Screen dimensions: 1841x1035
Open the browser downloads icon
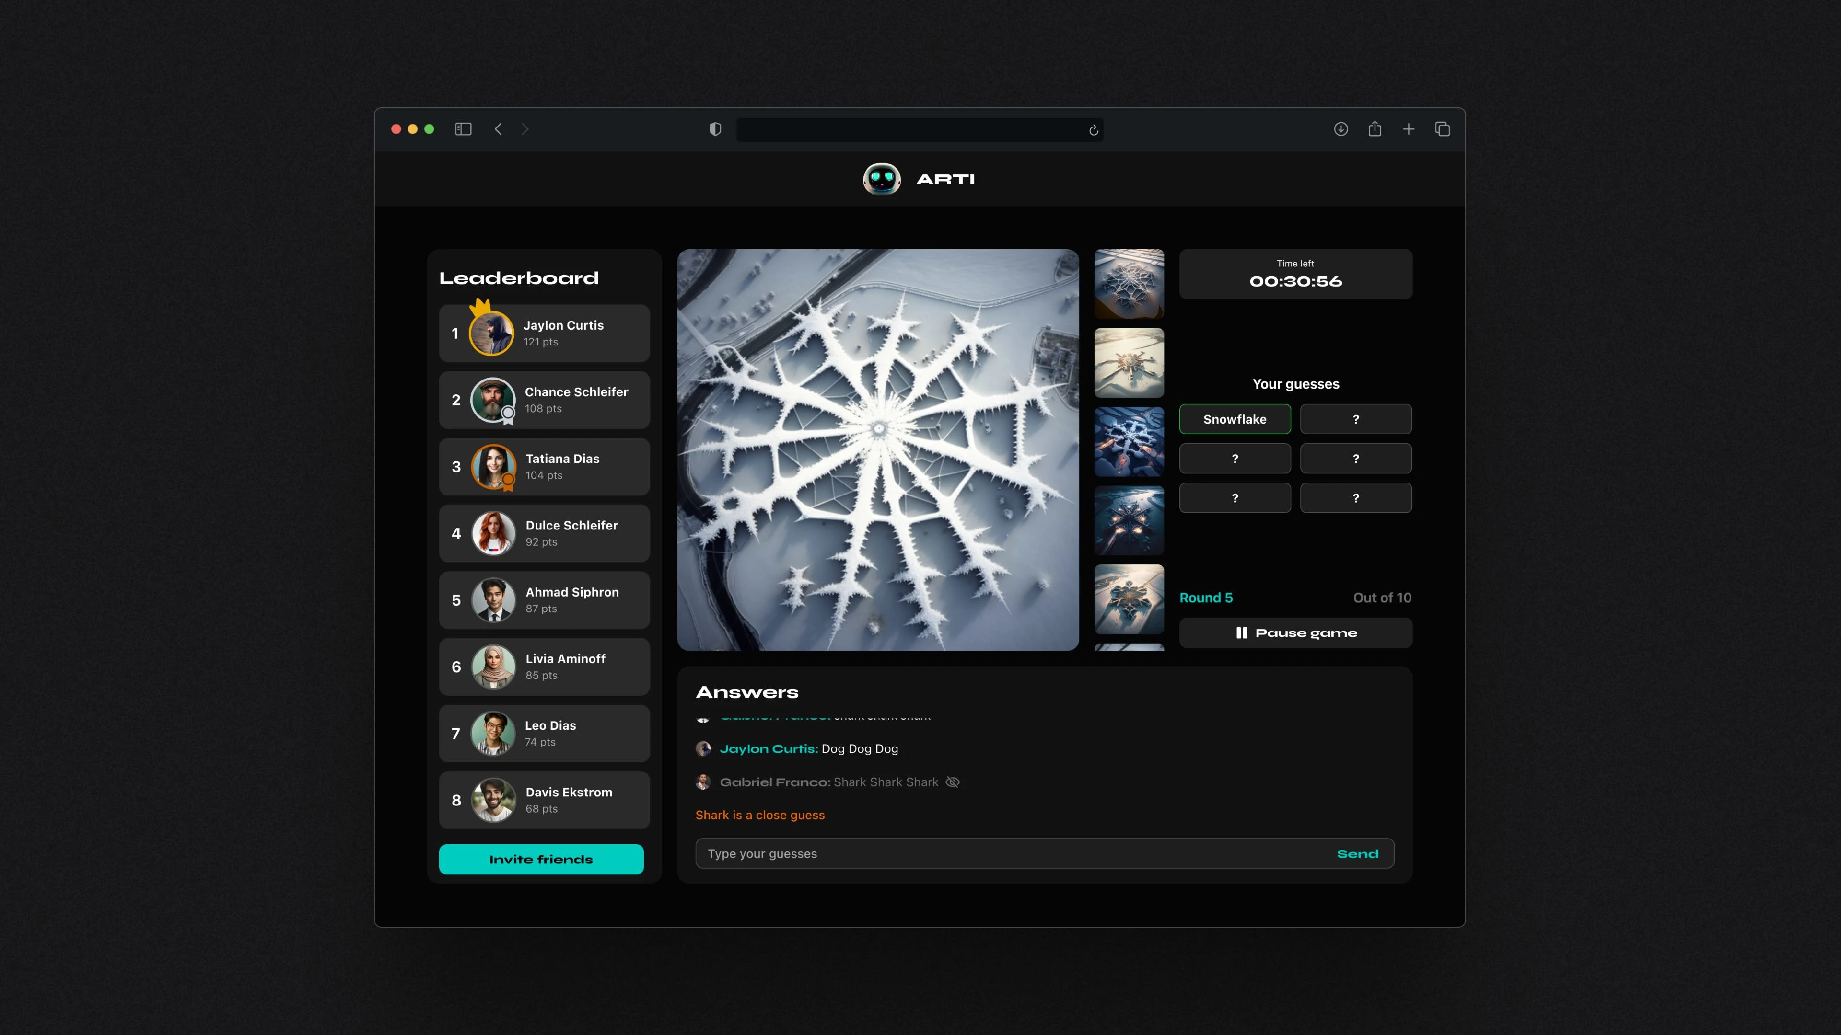click(x=1341, y=129)
